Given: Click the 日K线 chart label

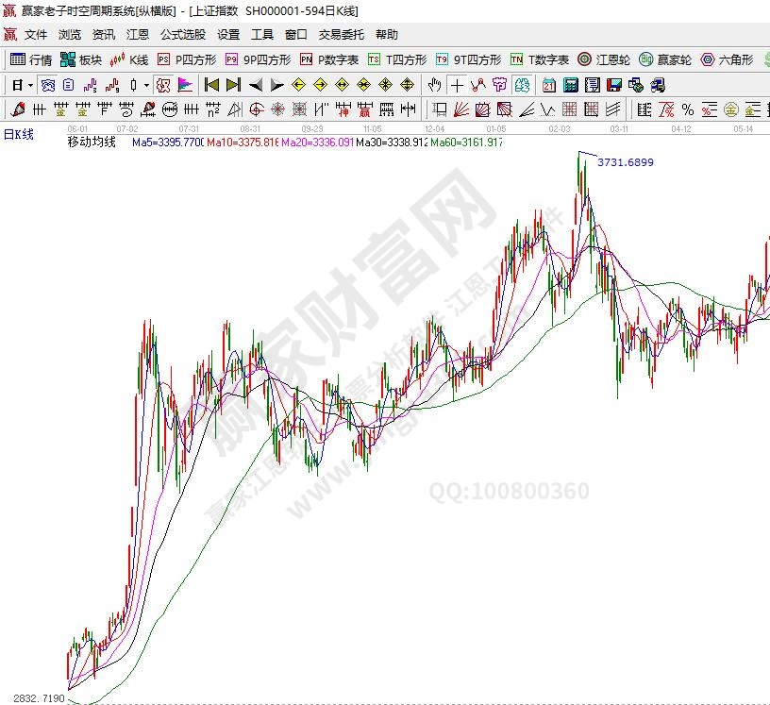Looking at the screenshot, I should click(x=18, y=134).
